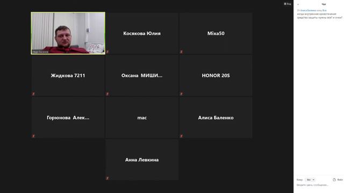Viewport: 344px width, 193px height.
Task: Select the Косякова Юлия participant tile
Action: (x=142, y=33)
